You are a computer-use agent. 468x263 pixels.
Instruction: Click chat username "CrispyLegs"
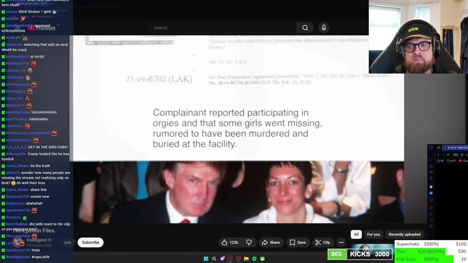[x=15, y=77]
